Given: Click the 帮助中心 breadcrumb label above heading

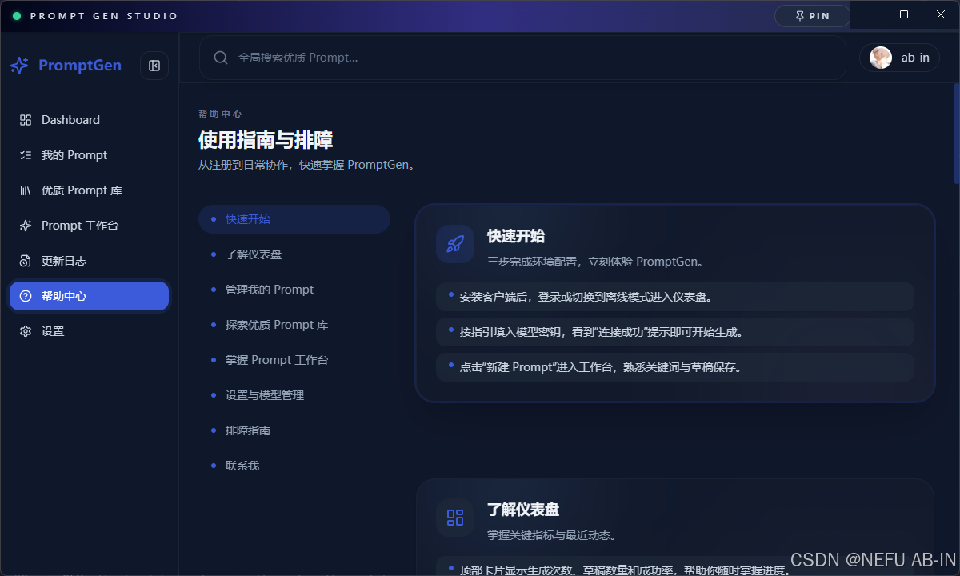Looking at the screenshot, I should [x=220, y=114].
